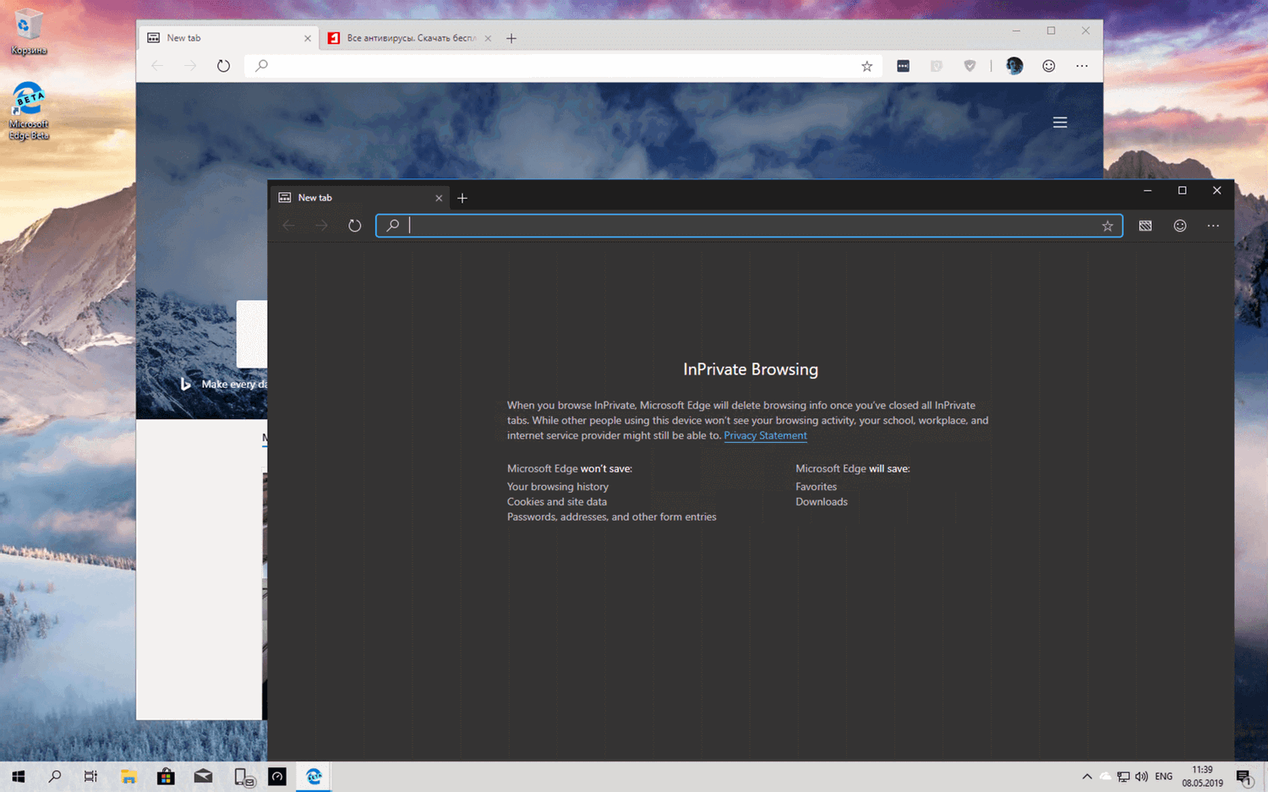Click the 'Microsoft Edge won't save:' label
Image resolution: width=1268 pixels, height=792 pixels.
[x=570, y=468]
